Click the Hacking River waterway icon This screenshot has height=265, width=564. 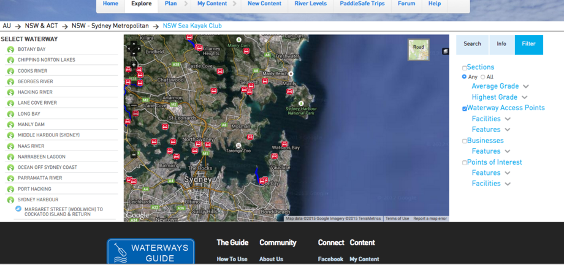(10, 92)
